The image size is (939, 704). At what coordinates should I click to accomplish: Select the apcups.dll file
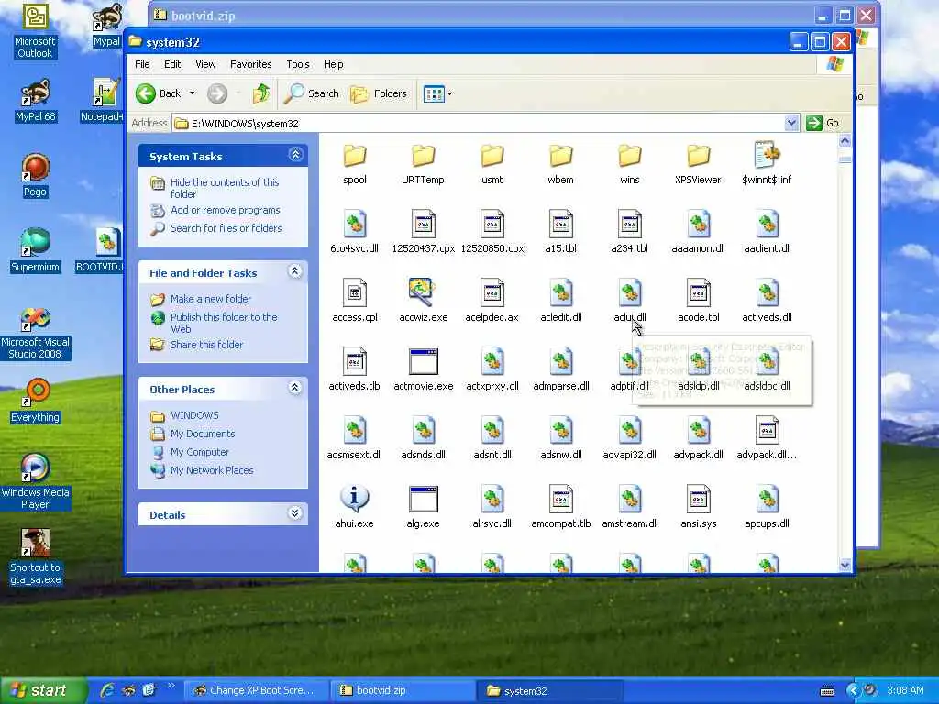point(767,508)
